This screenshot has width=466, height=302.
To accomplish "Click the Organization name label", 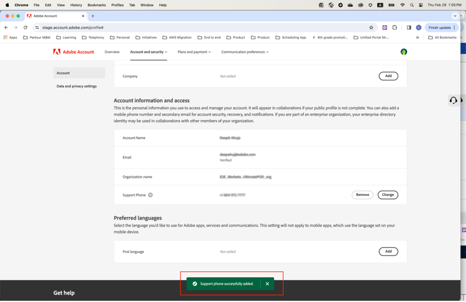I will (137, 177).
